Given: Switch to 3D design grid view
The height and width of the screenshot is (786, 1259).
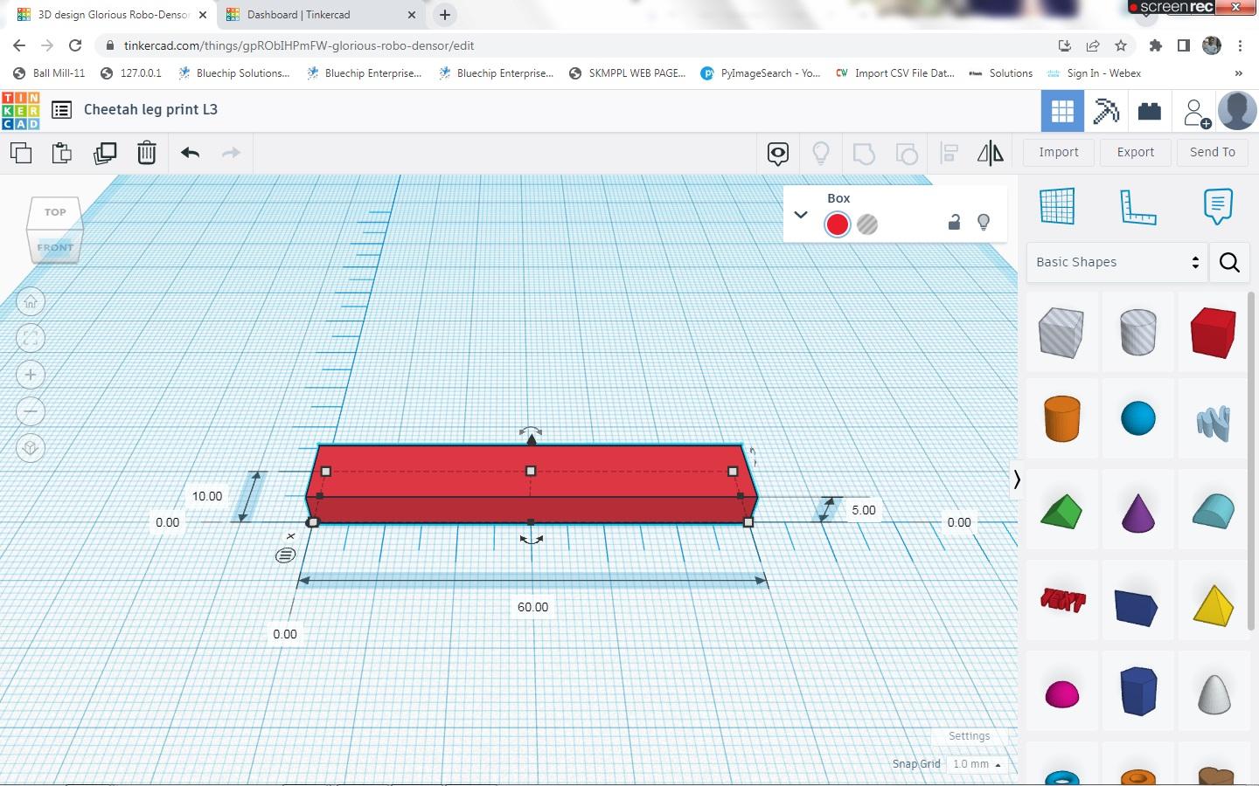Looking at the screenshot, I should click(x=1062, y=111).
